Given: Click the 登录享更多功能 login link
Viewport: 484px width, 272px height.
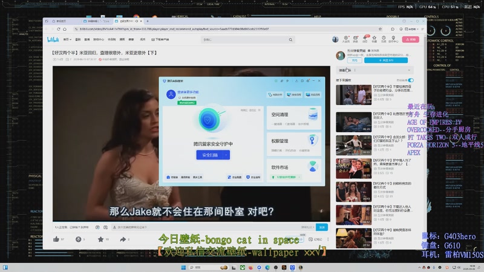Looking at the screenshot, I should (188, 92).
